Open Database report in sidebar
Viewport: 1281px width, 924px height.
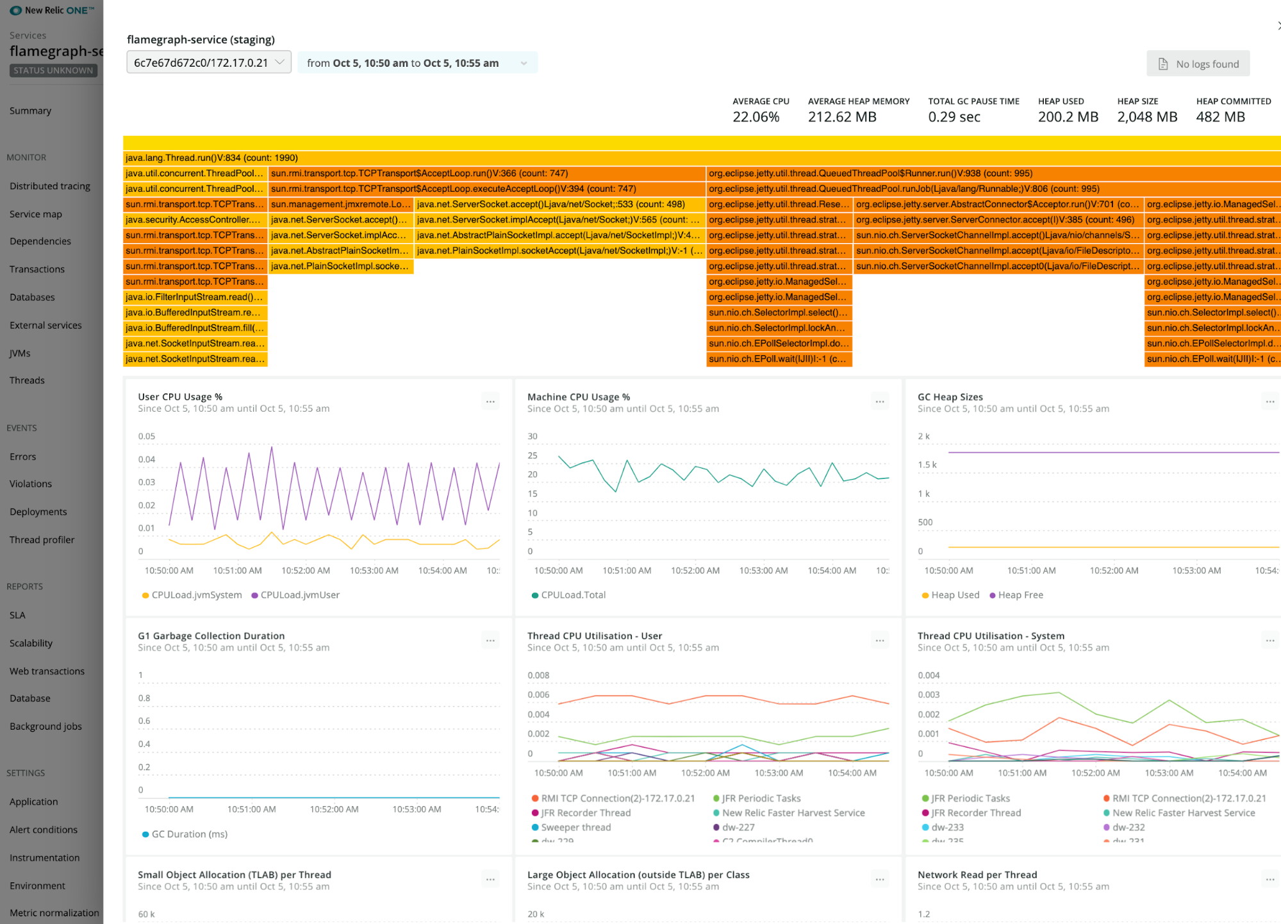pyautogui.click(x=29, y=698)
